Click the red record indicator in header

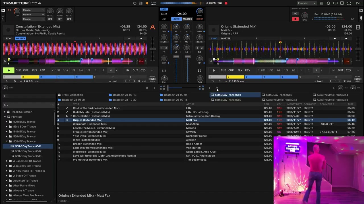(x=226, y=3)
